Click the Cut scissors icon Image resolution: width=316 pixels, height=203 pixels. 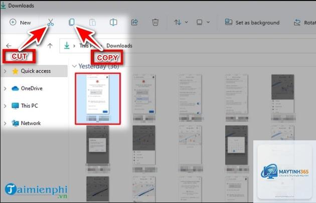tap(51, 23)
